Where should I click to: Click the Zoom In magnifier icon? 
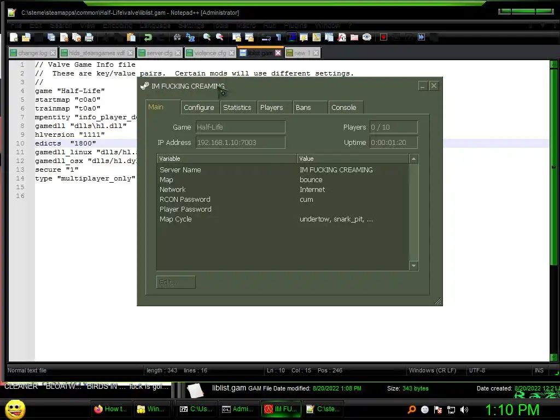coord(207,37)
